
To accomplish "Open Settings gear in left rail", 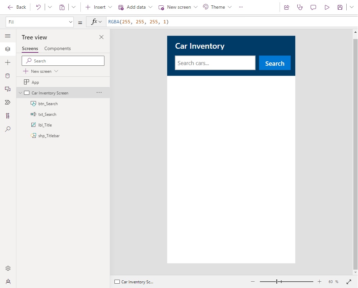I will coord(8,268).
